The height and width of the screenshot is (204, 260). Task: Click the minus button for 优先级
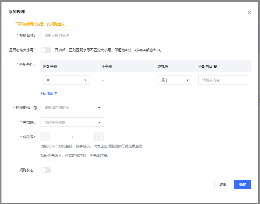[45, 137]
